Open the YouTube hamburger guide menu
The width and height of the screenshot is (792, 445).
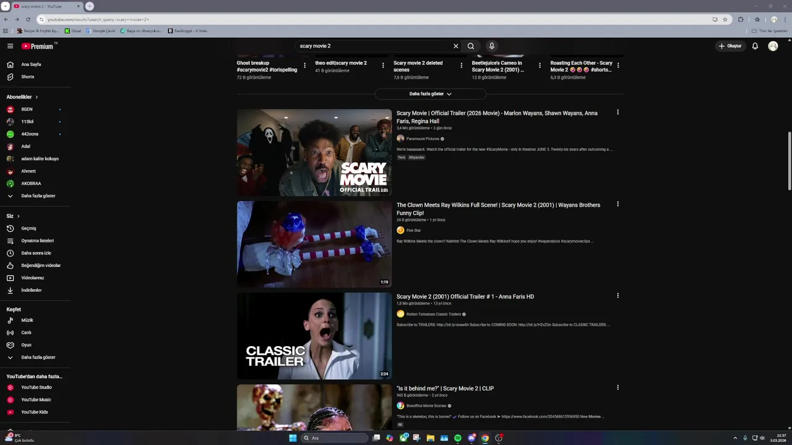(x=10, y=46)
